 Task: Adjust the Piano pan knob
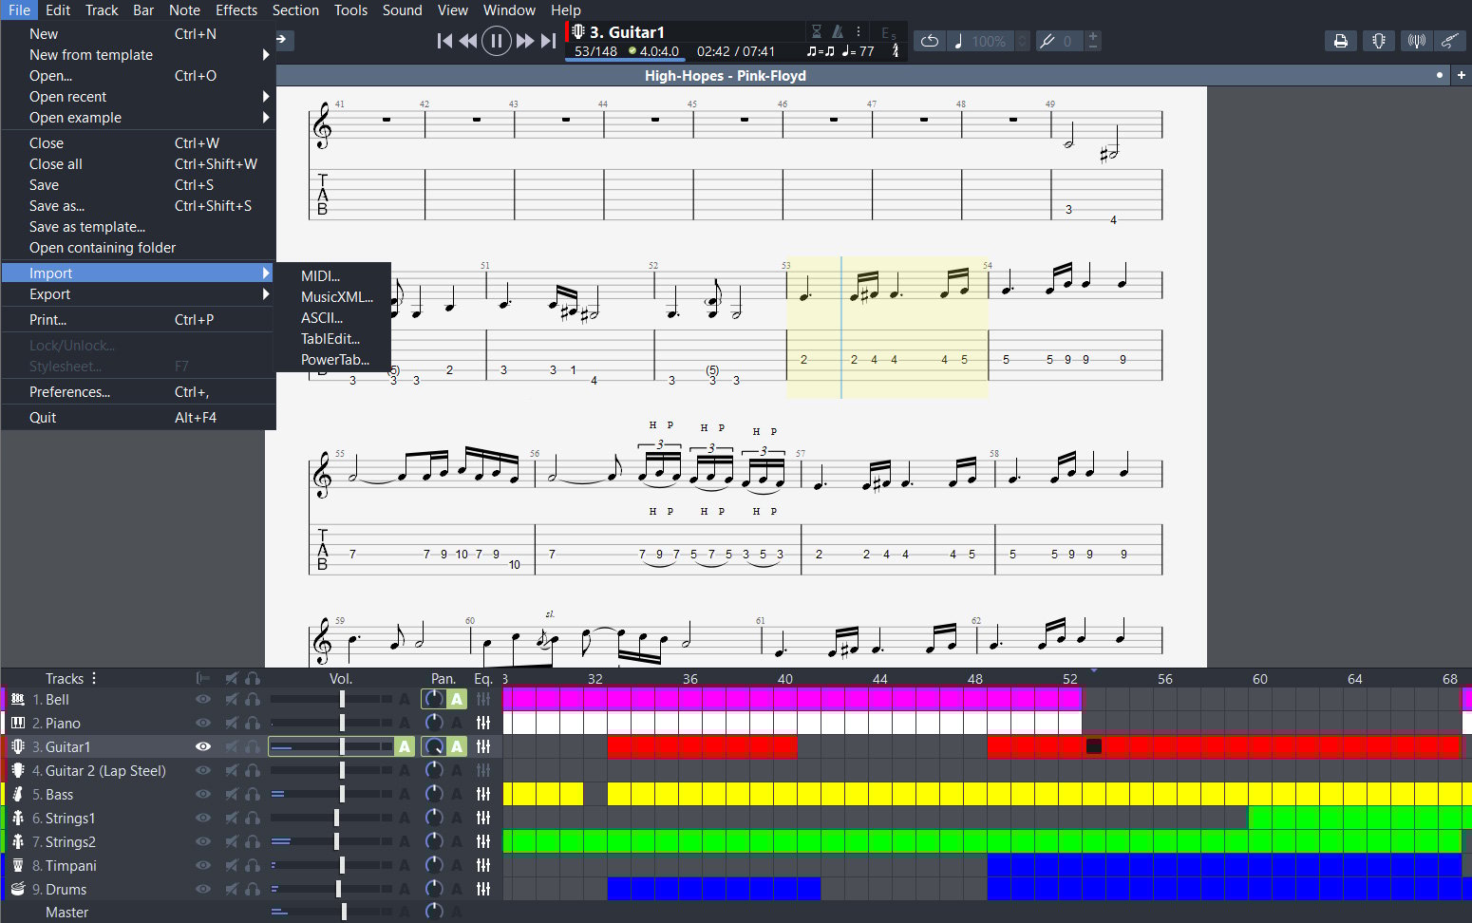(434, 723)
